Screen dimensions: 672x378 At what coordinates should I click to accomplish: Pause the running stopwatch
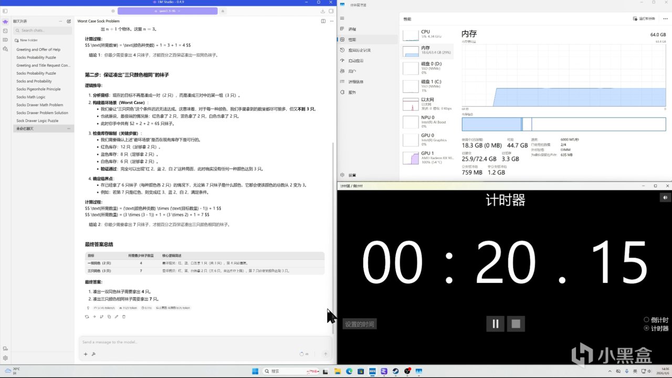495,323
